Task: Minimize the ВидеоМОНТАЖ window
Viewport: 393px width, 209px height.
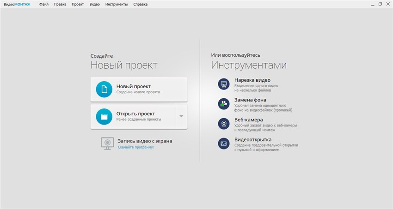Action: point(373,4)
